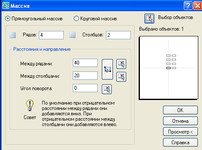The height and width of the screenshot is (150, 202).
Task: Close the Массив dialog
Action: (197, 6)
